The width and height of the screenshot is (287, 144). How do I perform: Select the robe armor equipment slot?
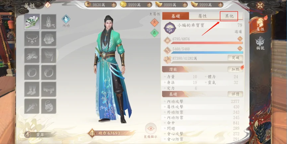[49, 39]
